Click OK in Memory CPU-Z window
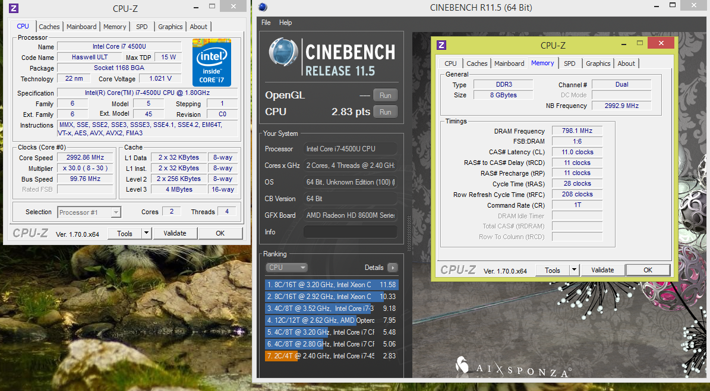710x391 pixels. tap(648, 271)
